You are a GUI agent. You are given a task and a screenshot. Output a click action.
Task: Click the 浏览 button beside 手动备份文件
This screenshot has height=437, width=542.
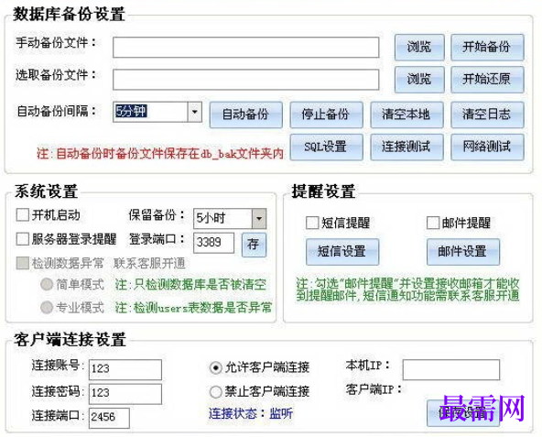[x=419, y=47]
